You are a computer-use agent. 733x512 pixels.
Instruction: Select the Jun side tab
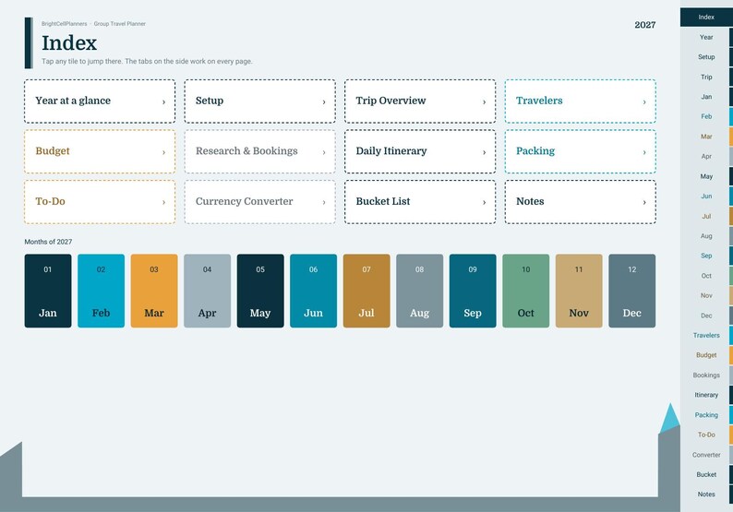706,196
